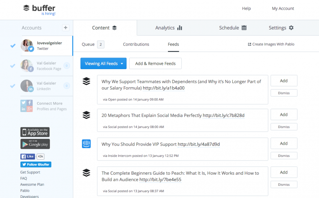Open Pablo link in sidebar
Image resolution: width=319 pixels, height=198 pixels.
pos(25,191)
